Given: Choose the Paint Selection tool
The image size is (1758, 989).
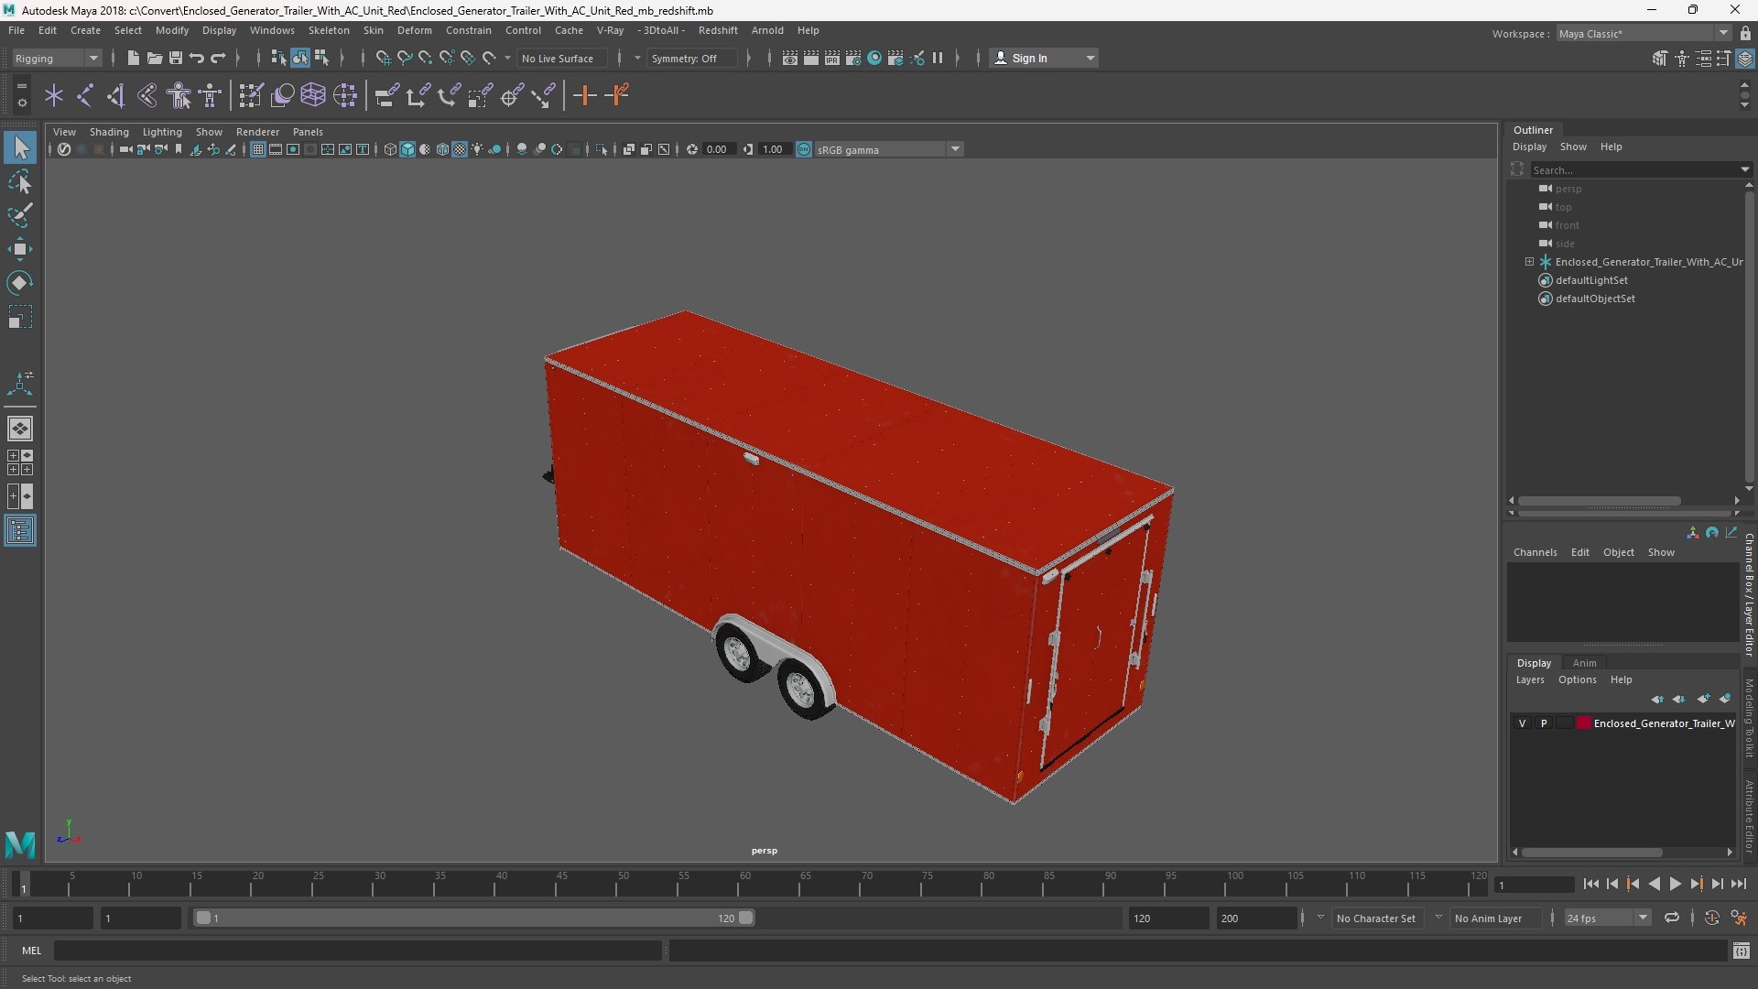Looking at the screenshot, I should click(x=20, y=215).
